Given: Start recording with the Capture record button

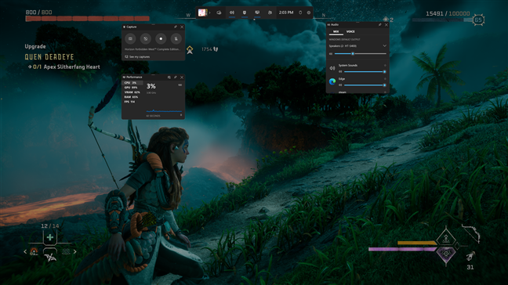Looking at the screenshot, I should (161, 38).
